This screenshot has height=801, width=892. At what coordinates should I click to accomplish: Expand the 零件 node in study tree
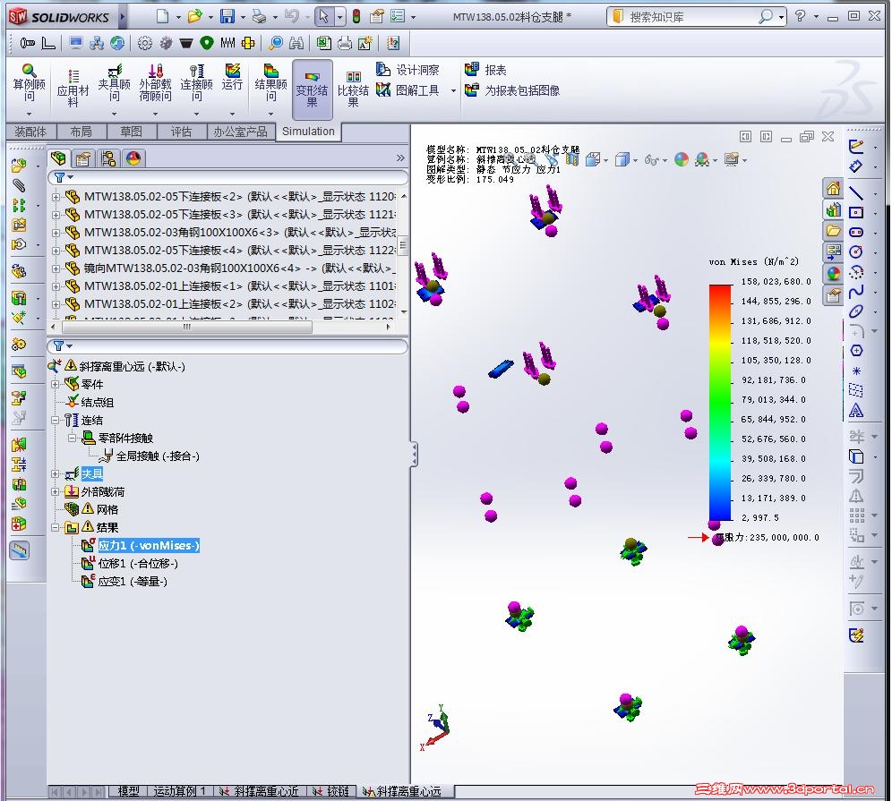pyautogui.click(x=56, y=384)
